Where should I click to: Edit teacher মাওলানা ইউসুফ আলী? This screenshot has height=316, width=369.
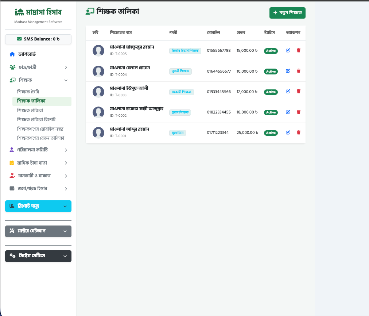click(x=288, y=91)
